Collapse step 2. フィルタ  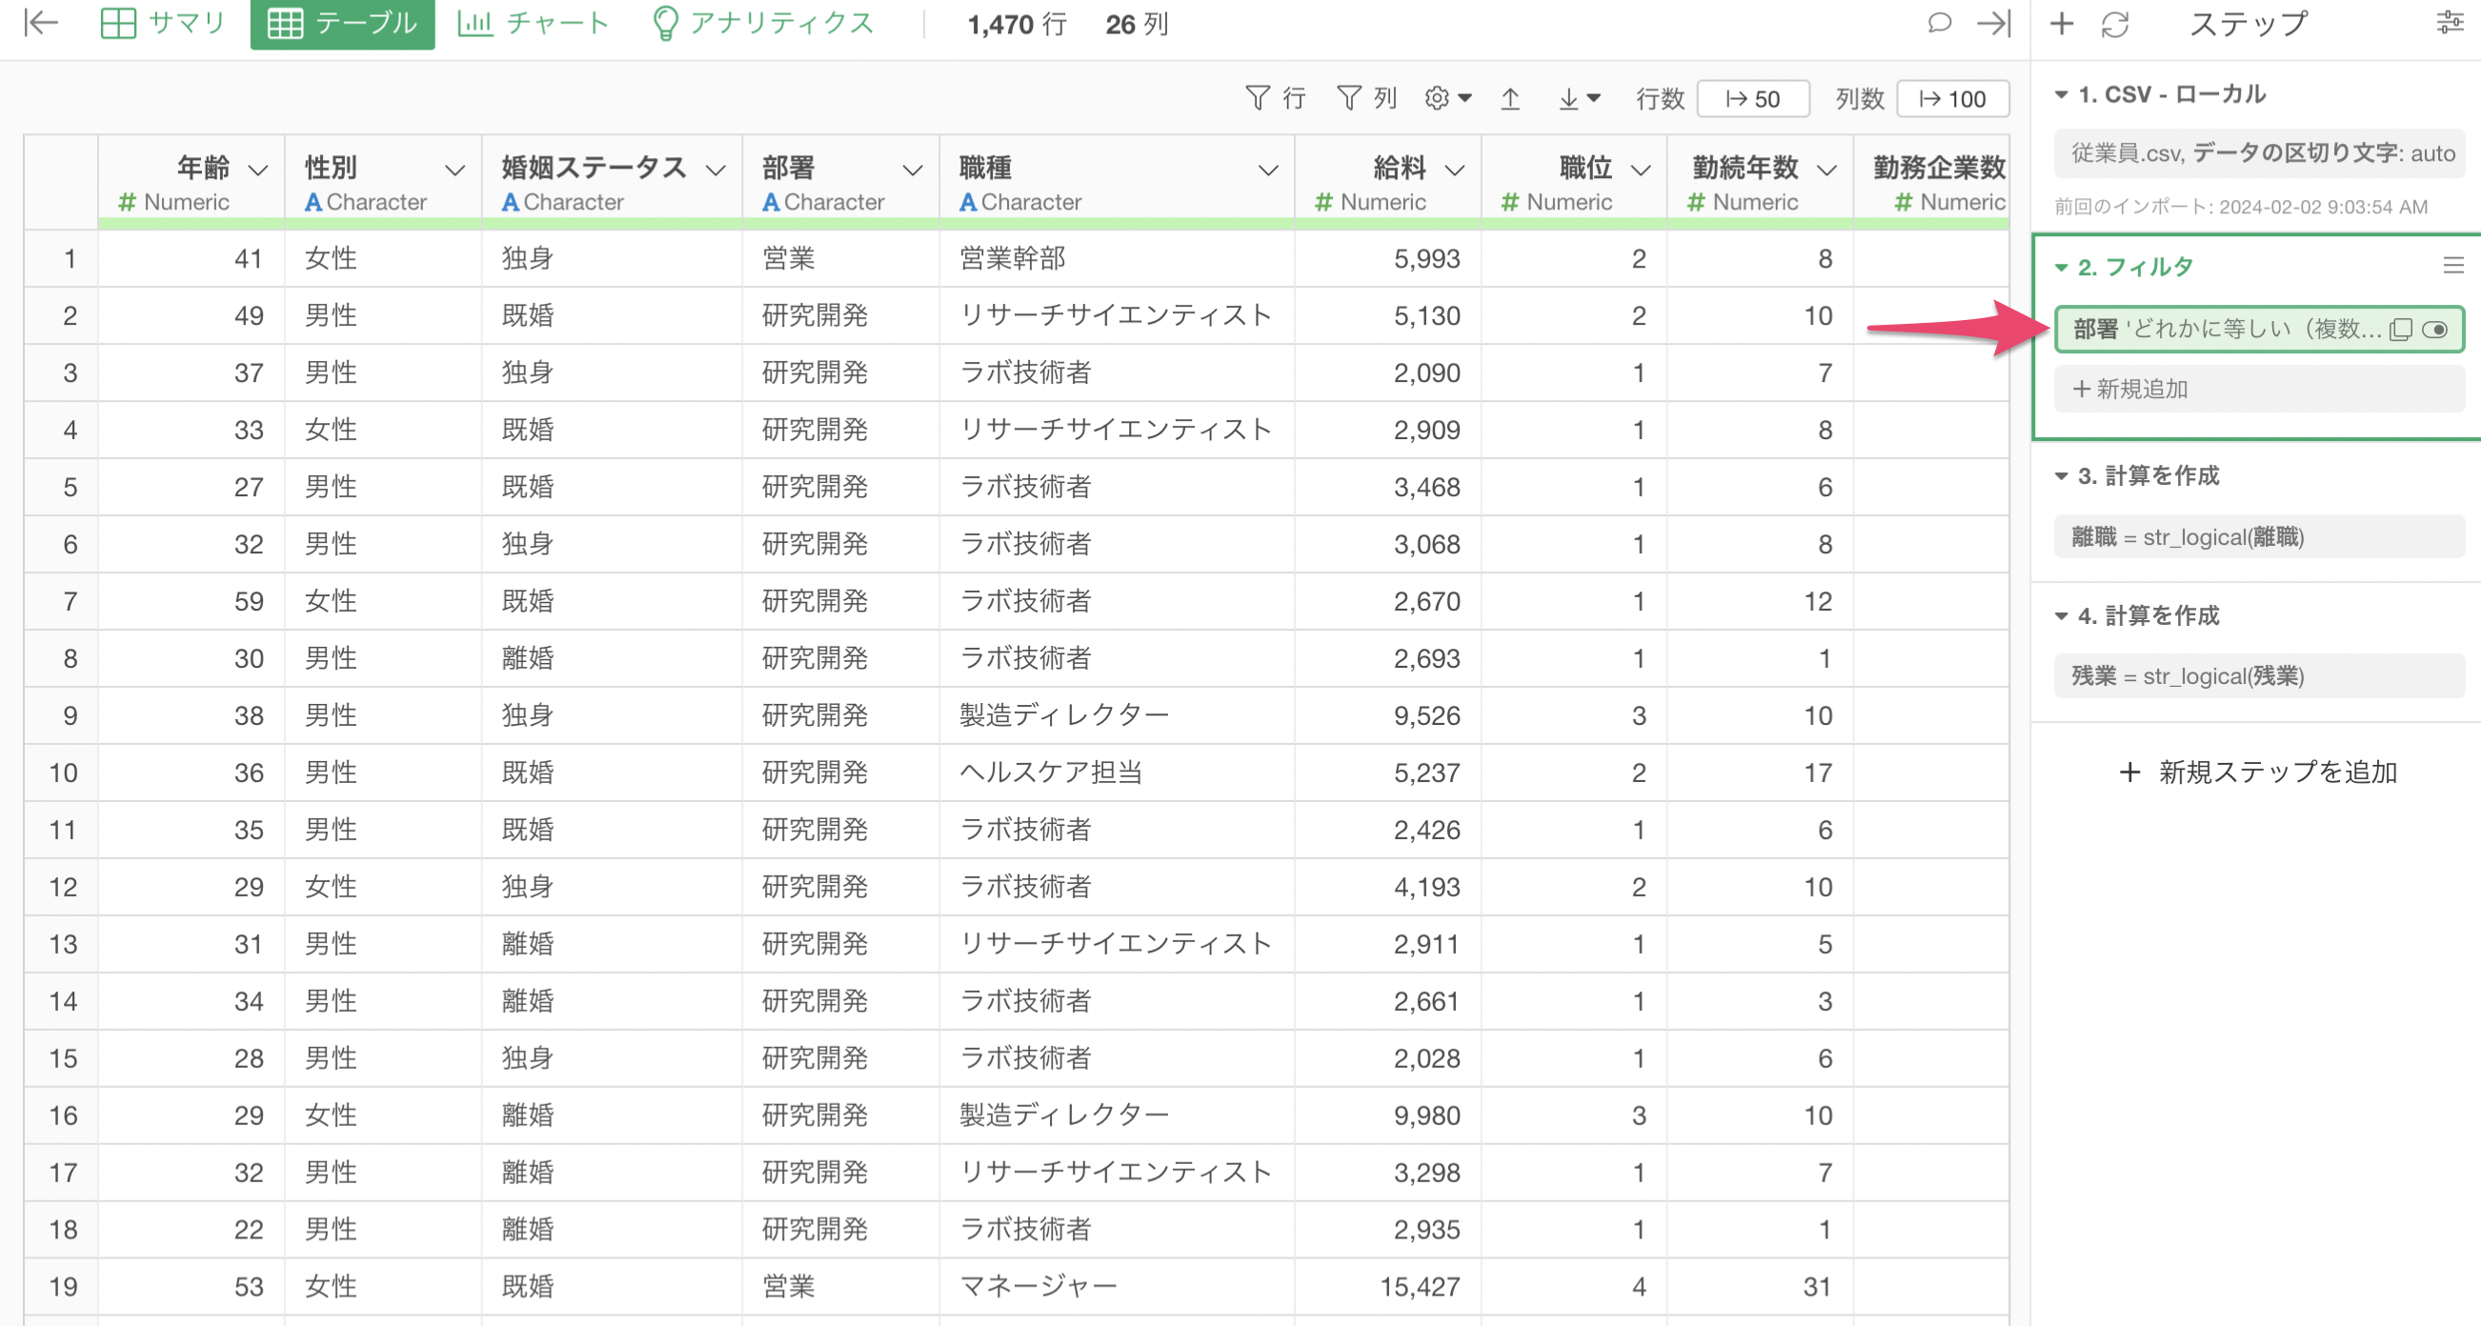click(x=2061, y=267)
